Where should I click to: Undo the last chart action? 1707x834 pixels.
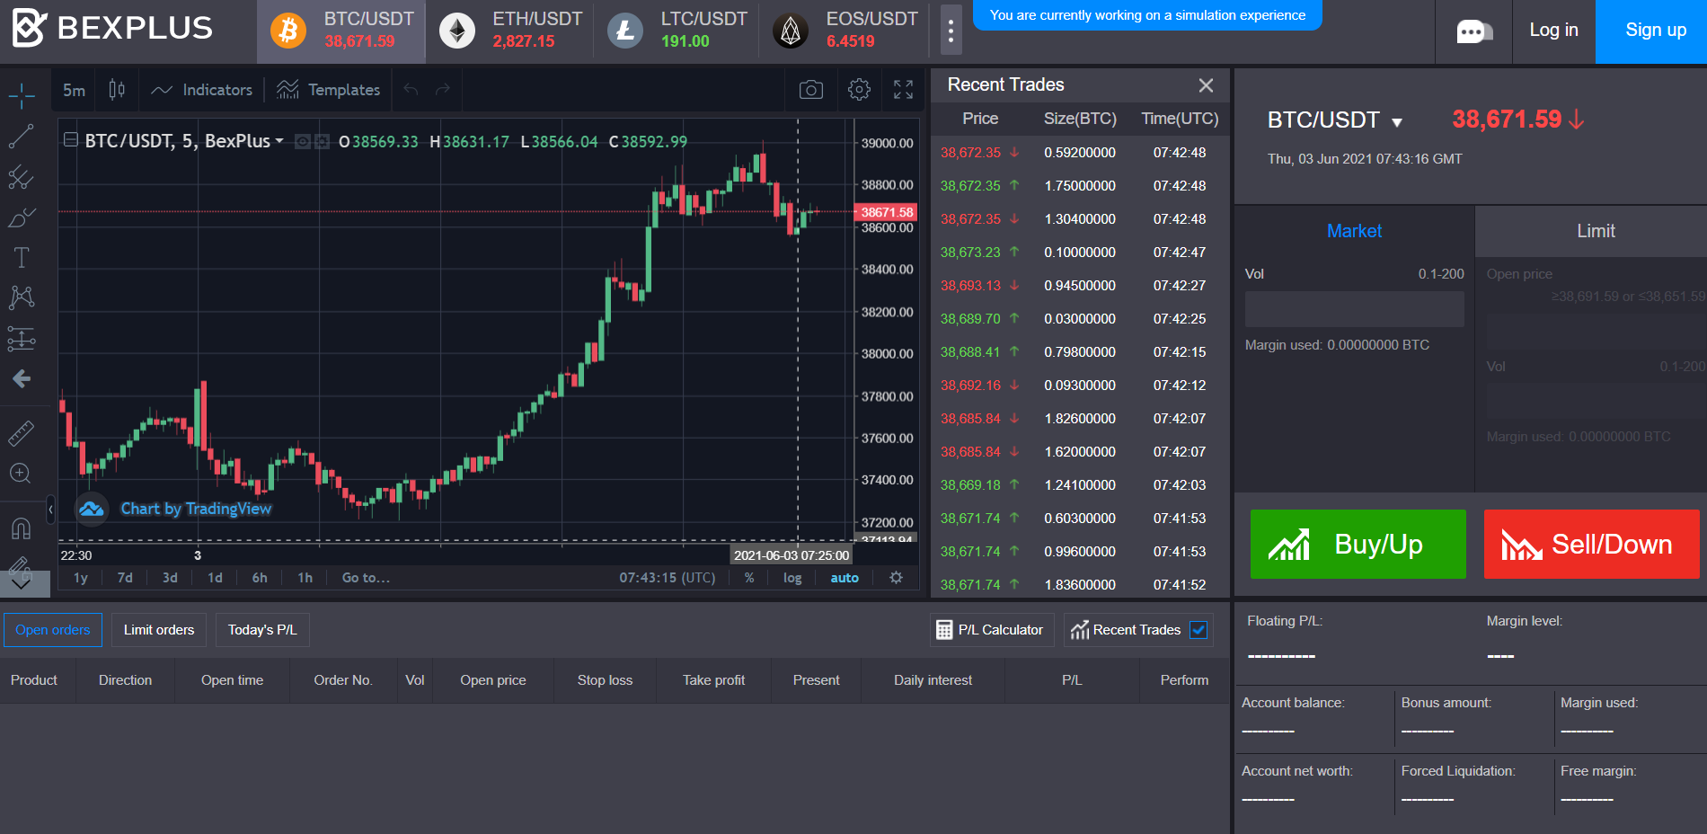(411, 90)
